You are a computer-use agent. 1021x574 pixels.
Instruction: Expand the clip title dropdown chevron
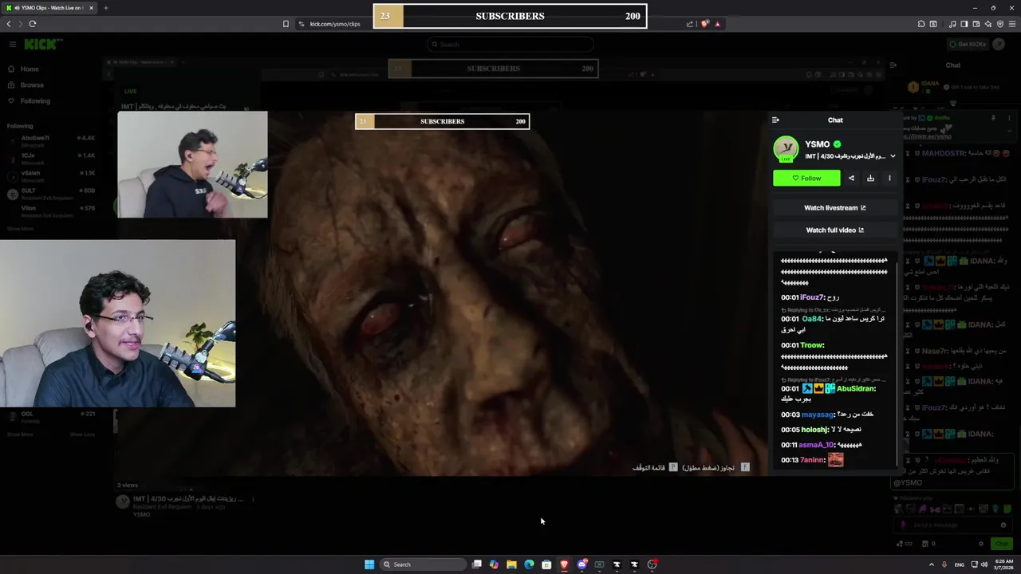(x=893, y=156)
